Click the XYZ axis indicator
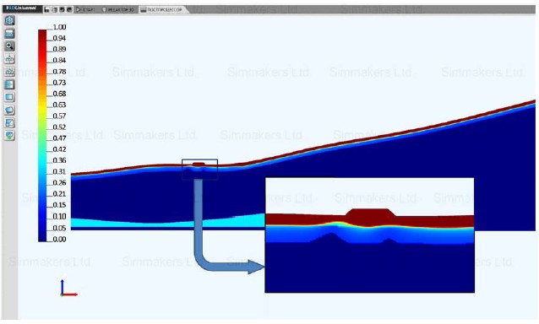Image resolution: width=539 pixels, height=324 pixels. (68, 289)
